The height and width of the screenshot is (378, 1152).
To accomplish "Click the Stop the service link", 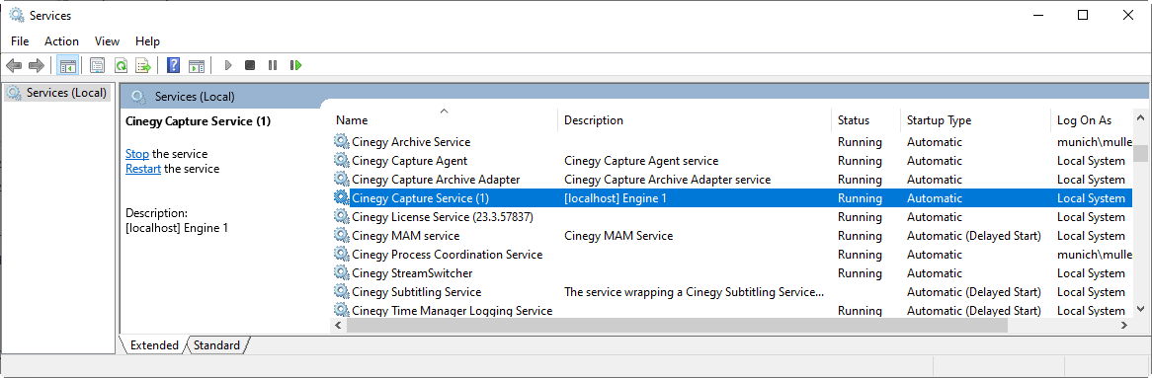I will [x=137, y=154].
